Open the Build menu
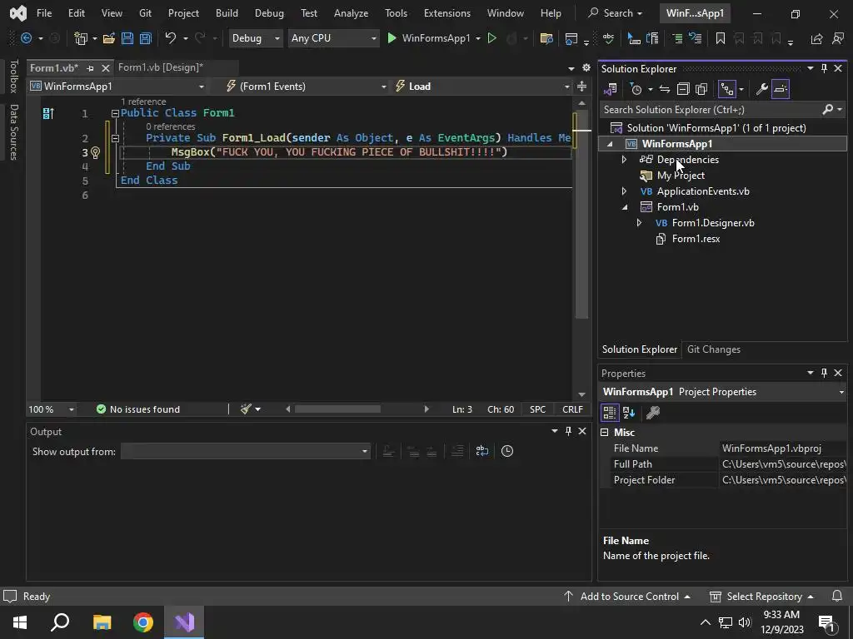Screen dimensions: 853x639 [x=227, y=13]
